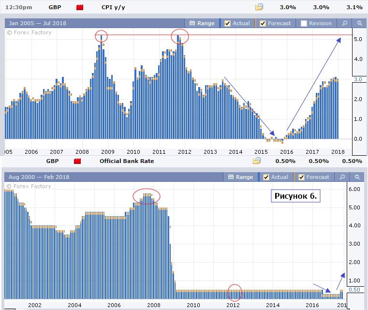Toggle the Forecast checkbox in the CPI chart
Screen dimensions: 368x310
pyautogui.click(x=263, y=23)
